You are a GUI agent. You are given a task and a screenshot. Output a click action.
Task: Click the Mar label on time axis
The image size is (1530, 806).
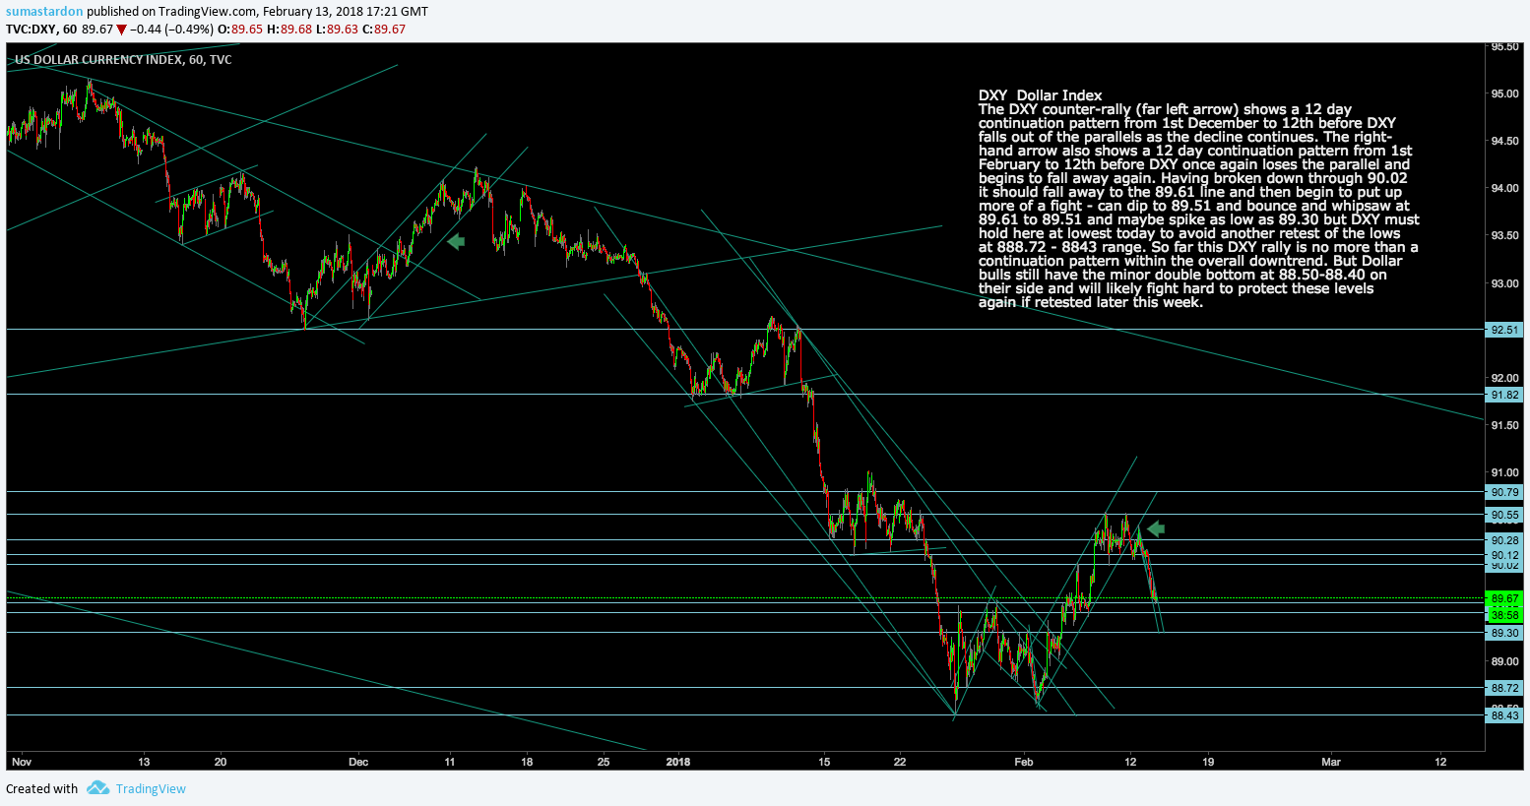tap(1331, 762)
